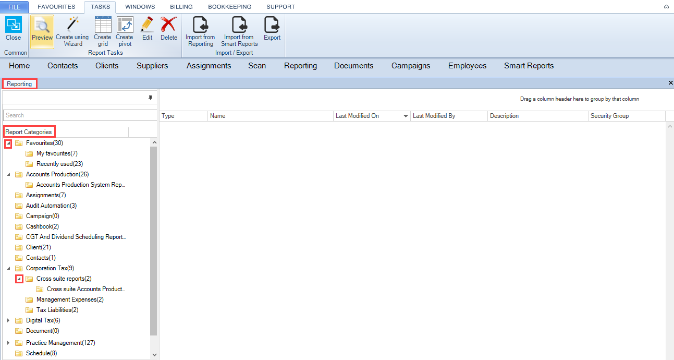Open the BOOKKEEPING ribbon tab
674x360 pixels.
tap(230, 7)
